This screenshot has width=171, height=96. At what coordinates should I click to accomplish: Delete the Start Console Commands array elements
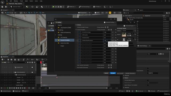[x=111, y=65]
